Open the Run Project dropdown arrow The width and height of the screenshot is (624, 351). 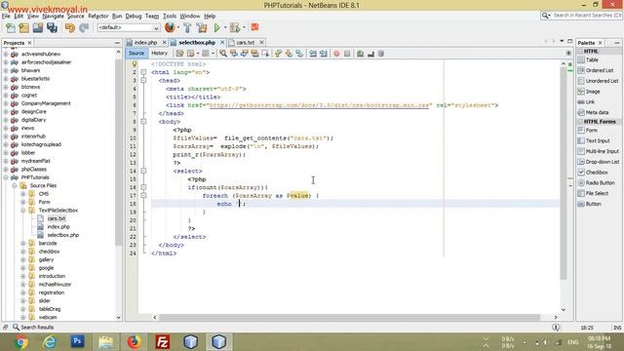(x=225, y=27)
